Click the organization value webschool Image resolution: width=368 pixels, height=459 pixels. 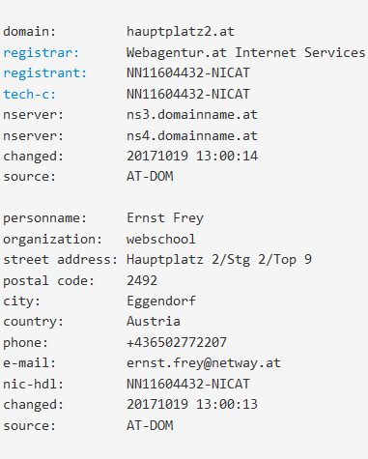161,239
